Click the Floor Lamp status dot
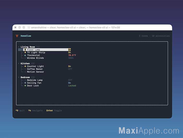This screenshot has width=183, height=138. pyautogui.click(x=25, y=50)
